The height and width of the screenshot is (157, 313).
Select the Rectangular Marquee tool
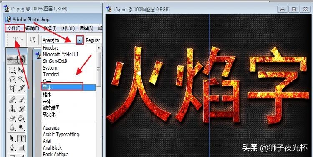(12, 70)
